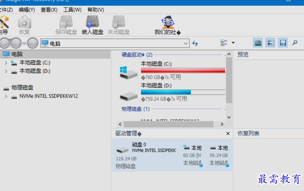Click the 保存磁盘 save disk icon

point(66,25)
